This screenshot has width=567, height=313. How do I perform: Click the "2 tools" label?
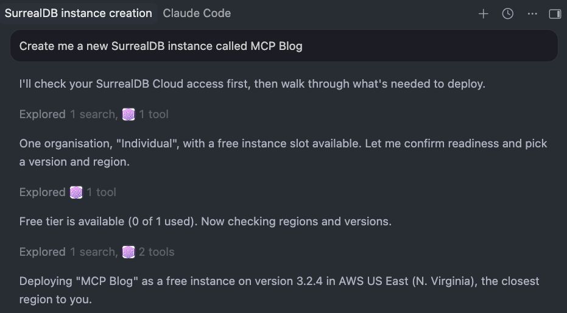(157, 252)
